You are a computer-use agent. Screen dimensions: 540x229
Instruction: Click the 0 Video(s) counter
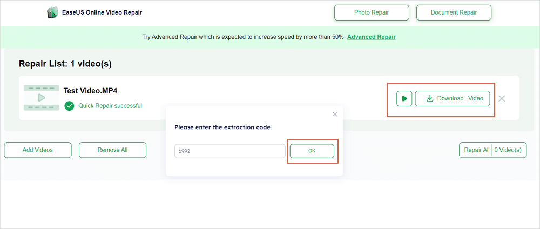tap(509, 150)
